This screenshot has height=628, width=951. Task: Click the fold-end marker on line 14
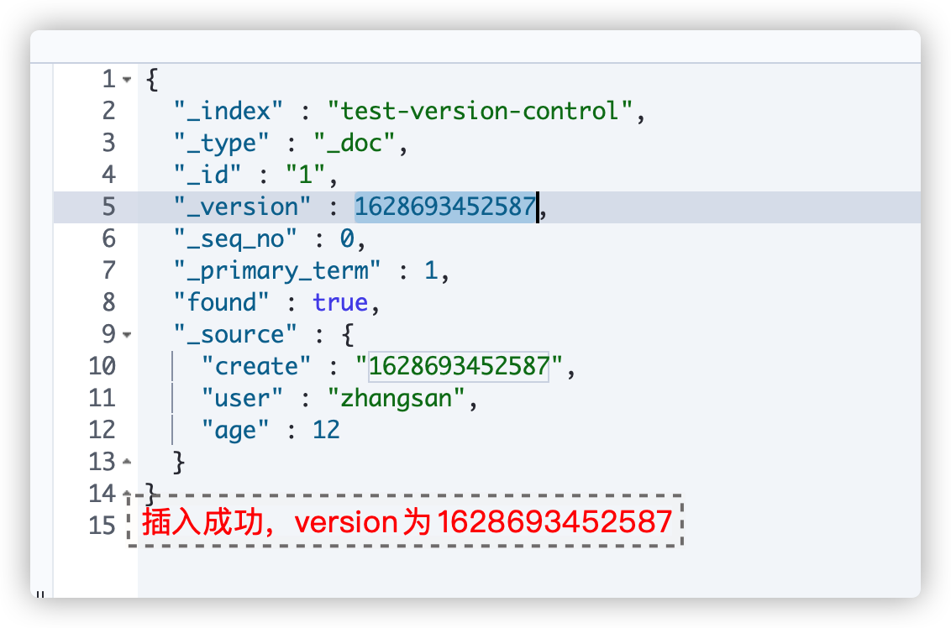(126, 494)
